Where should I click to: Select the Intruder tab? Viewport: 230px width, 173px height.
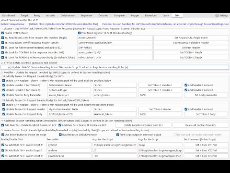pyautogui.click(x=50, y=15)
